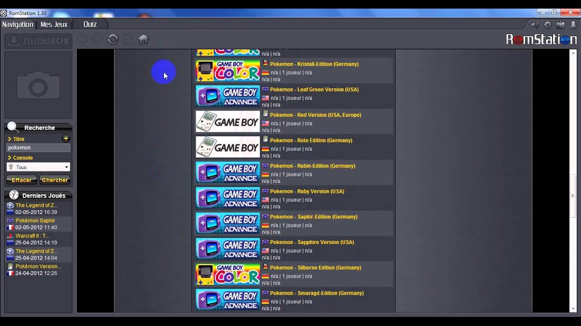Click the Game Boy Advance logo for Ruby Version
The image size is (581, 326).
point(228,198)
